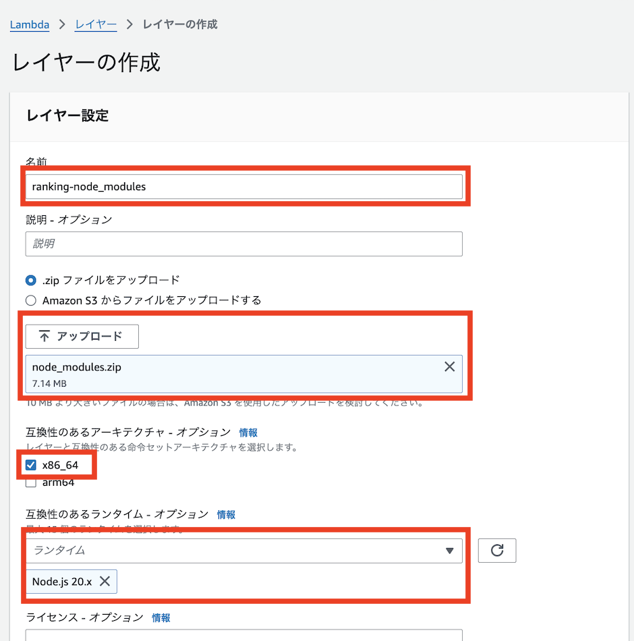
Task: Remove the Node.js 20.x runtime tag
Action: (105, 581)
